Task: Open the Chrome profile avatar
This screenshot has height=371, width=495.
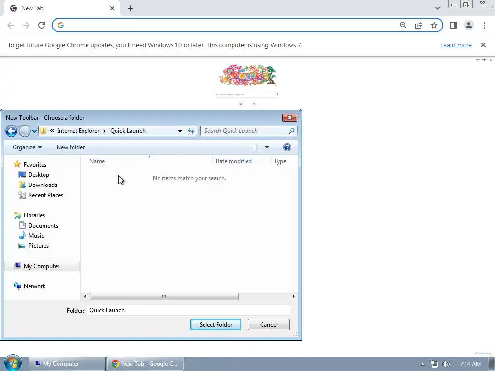Action: 469,25
